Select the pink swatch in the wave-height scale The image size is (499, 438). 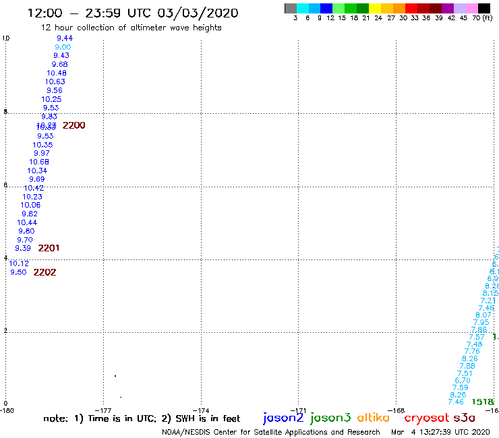click(472, 8)
